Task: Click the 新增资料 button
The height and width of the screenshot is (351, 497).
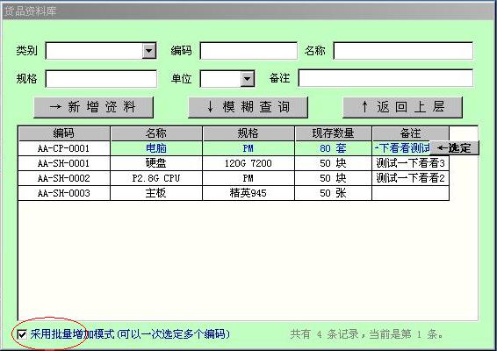Action: [93, 107]
